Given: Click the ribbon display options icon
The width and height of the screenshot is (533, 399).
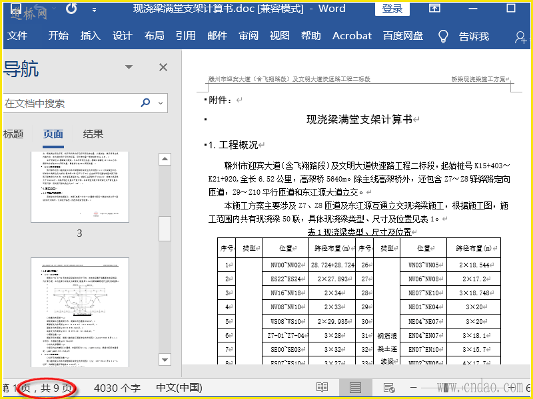Looking at the screenshot, I should (434, 9).
